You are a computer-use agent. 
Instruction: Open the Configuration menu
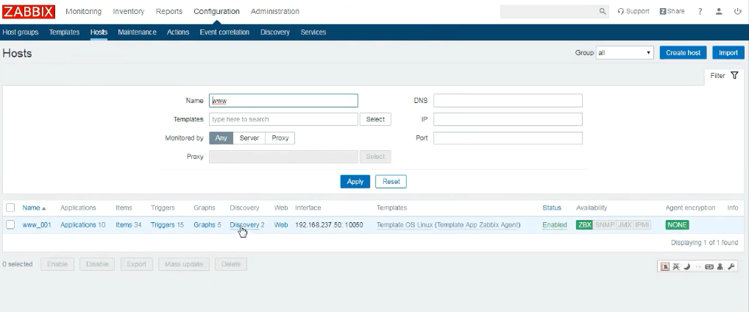216,12
